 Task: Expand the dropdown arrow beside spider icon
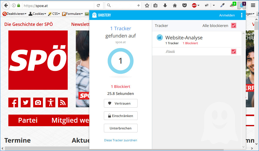pyautogui.click(x=214, y=5)
